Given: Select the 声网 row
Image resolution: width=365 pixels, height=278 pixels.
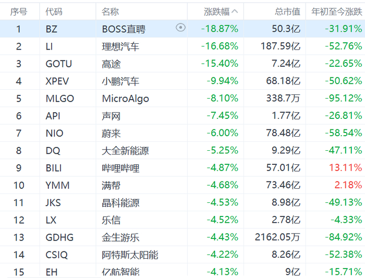Looking at the screenshot, I should click(x=111, y=116).
